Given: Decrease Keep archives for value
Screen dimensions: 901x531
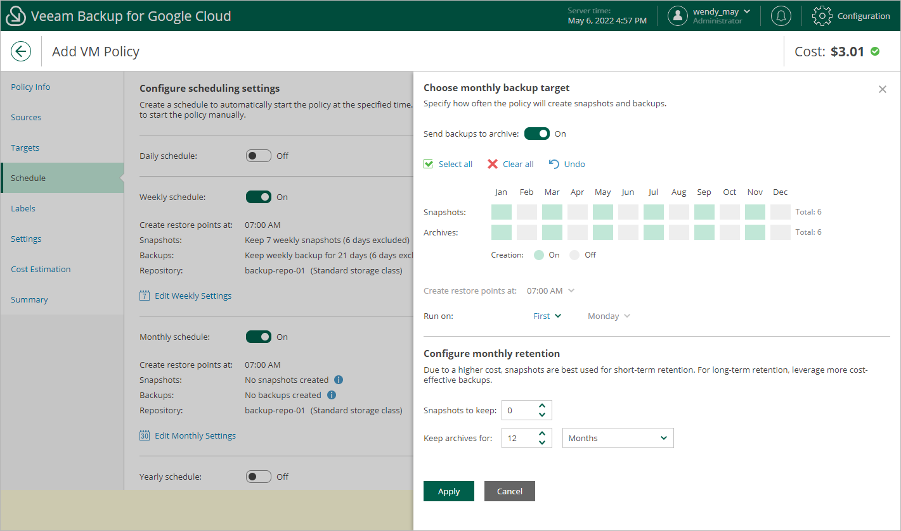Looking at the screenshot, I should pos(542,442).
